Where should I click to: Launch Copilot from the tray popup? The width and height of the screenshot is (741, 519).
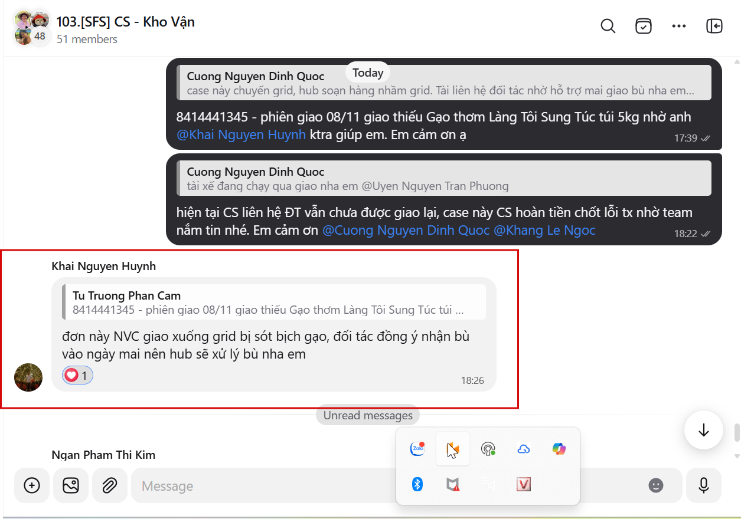pyautogui.click(x=559, y=449)
